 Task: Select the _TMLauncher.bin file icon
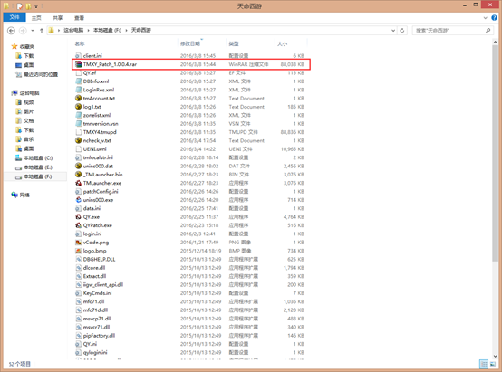tap(79, 175)
